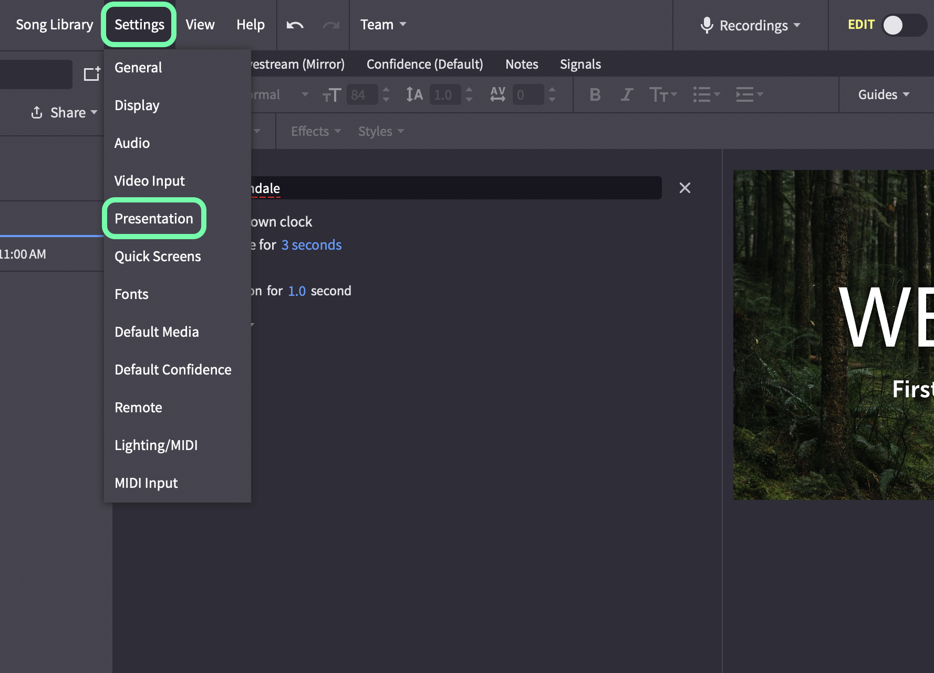
Task: Choose Video Input settings entry
Action: [150, 181]
